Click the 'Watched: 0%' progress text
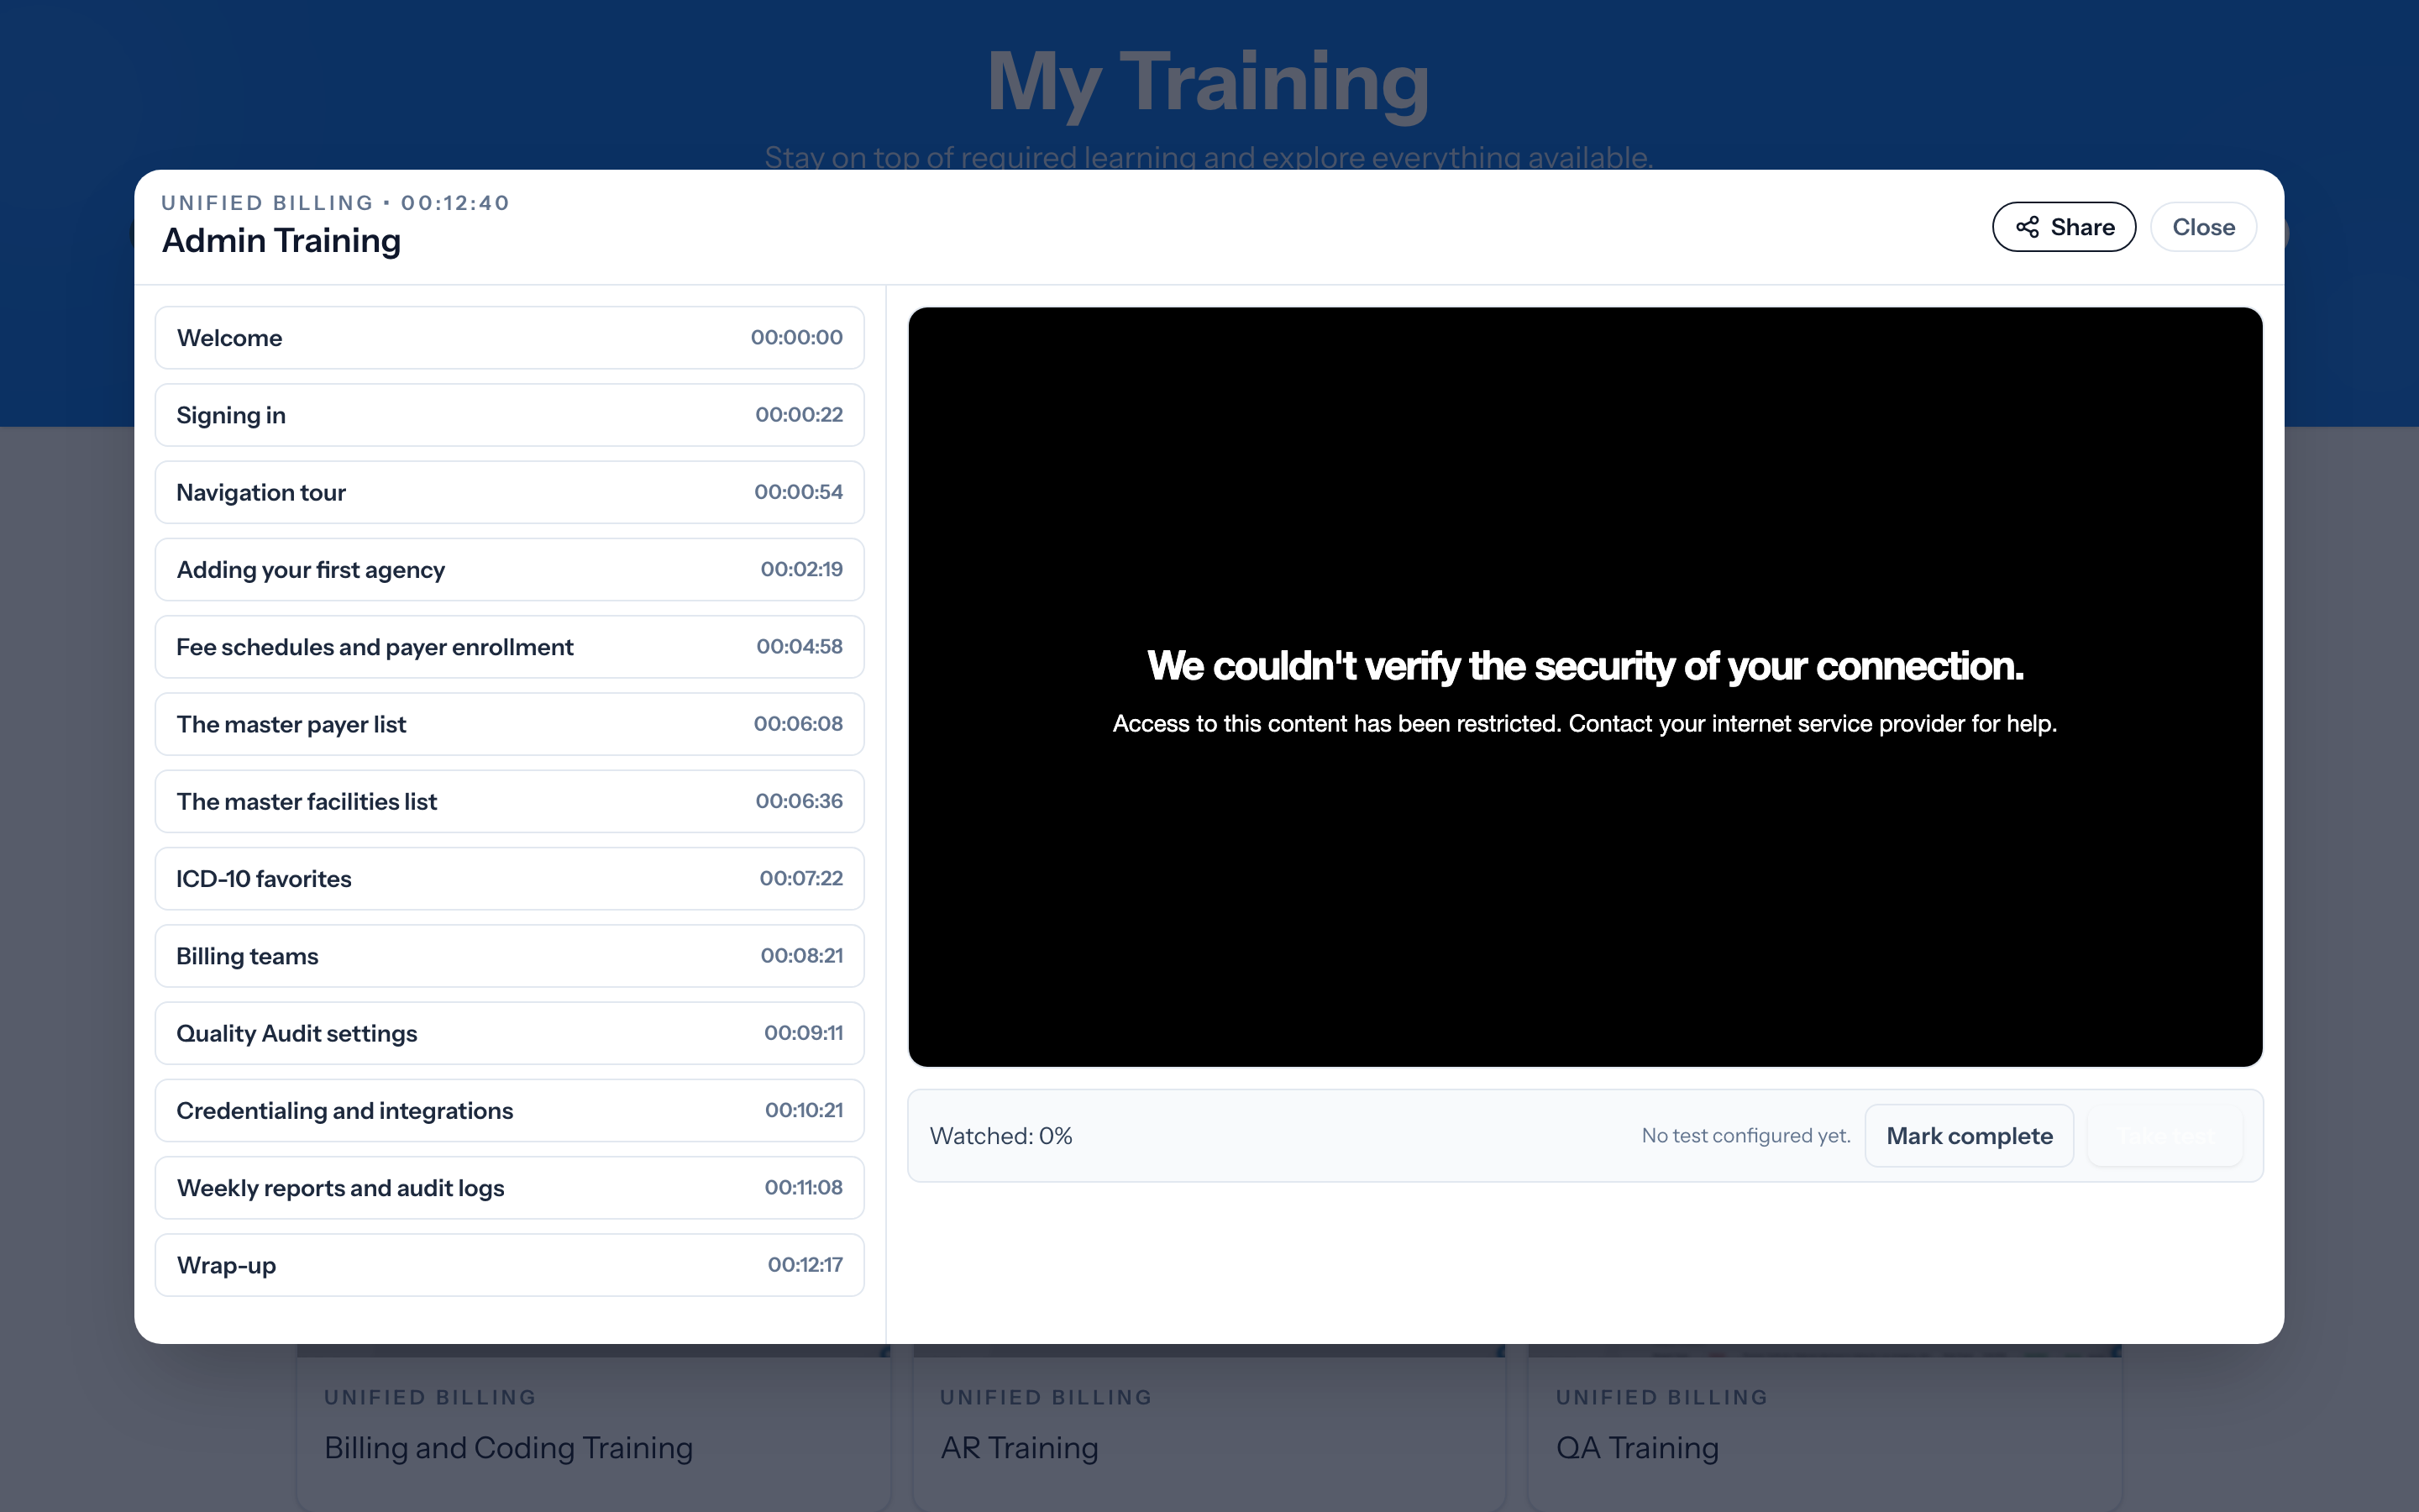Screen dimensions: 2419x1512 pos(1000,1136)
